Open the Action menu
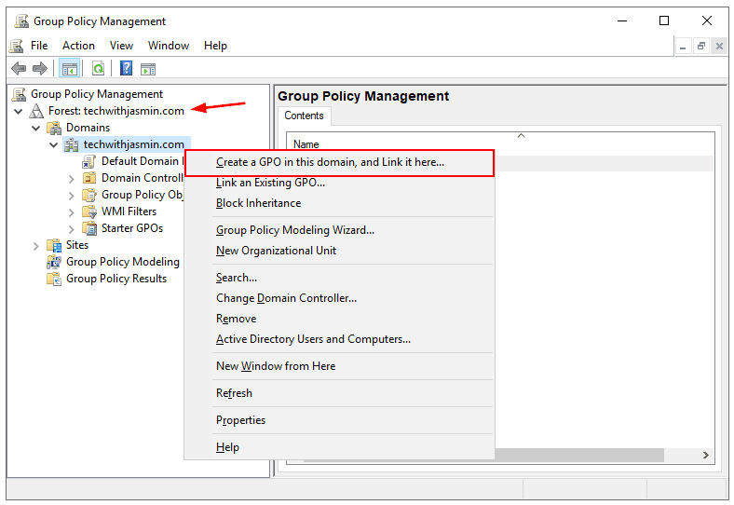The image size is (734, 505). [x=78, y=46]
